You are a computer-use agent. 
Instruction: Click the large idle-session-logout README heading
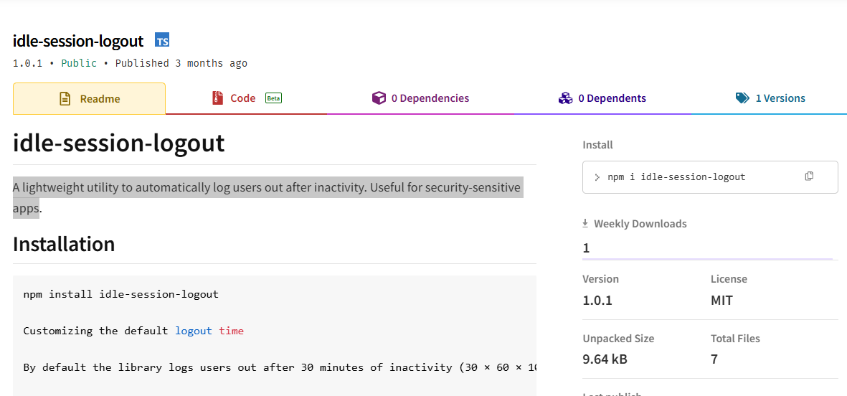[119, 143]
